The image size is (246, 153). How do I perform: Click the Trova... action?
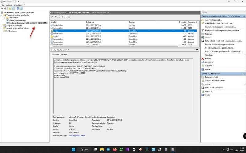[208, 37]
